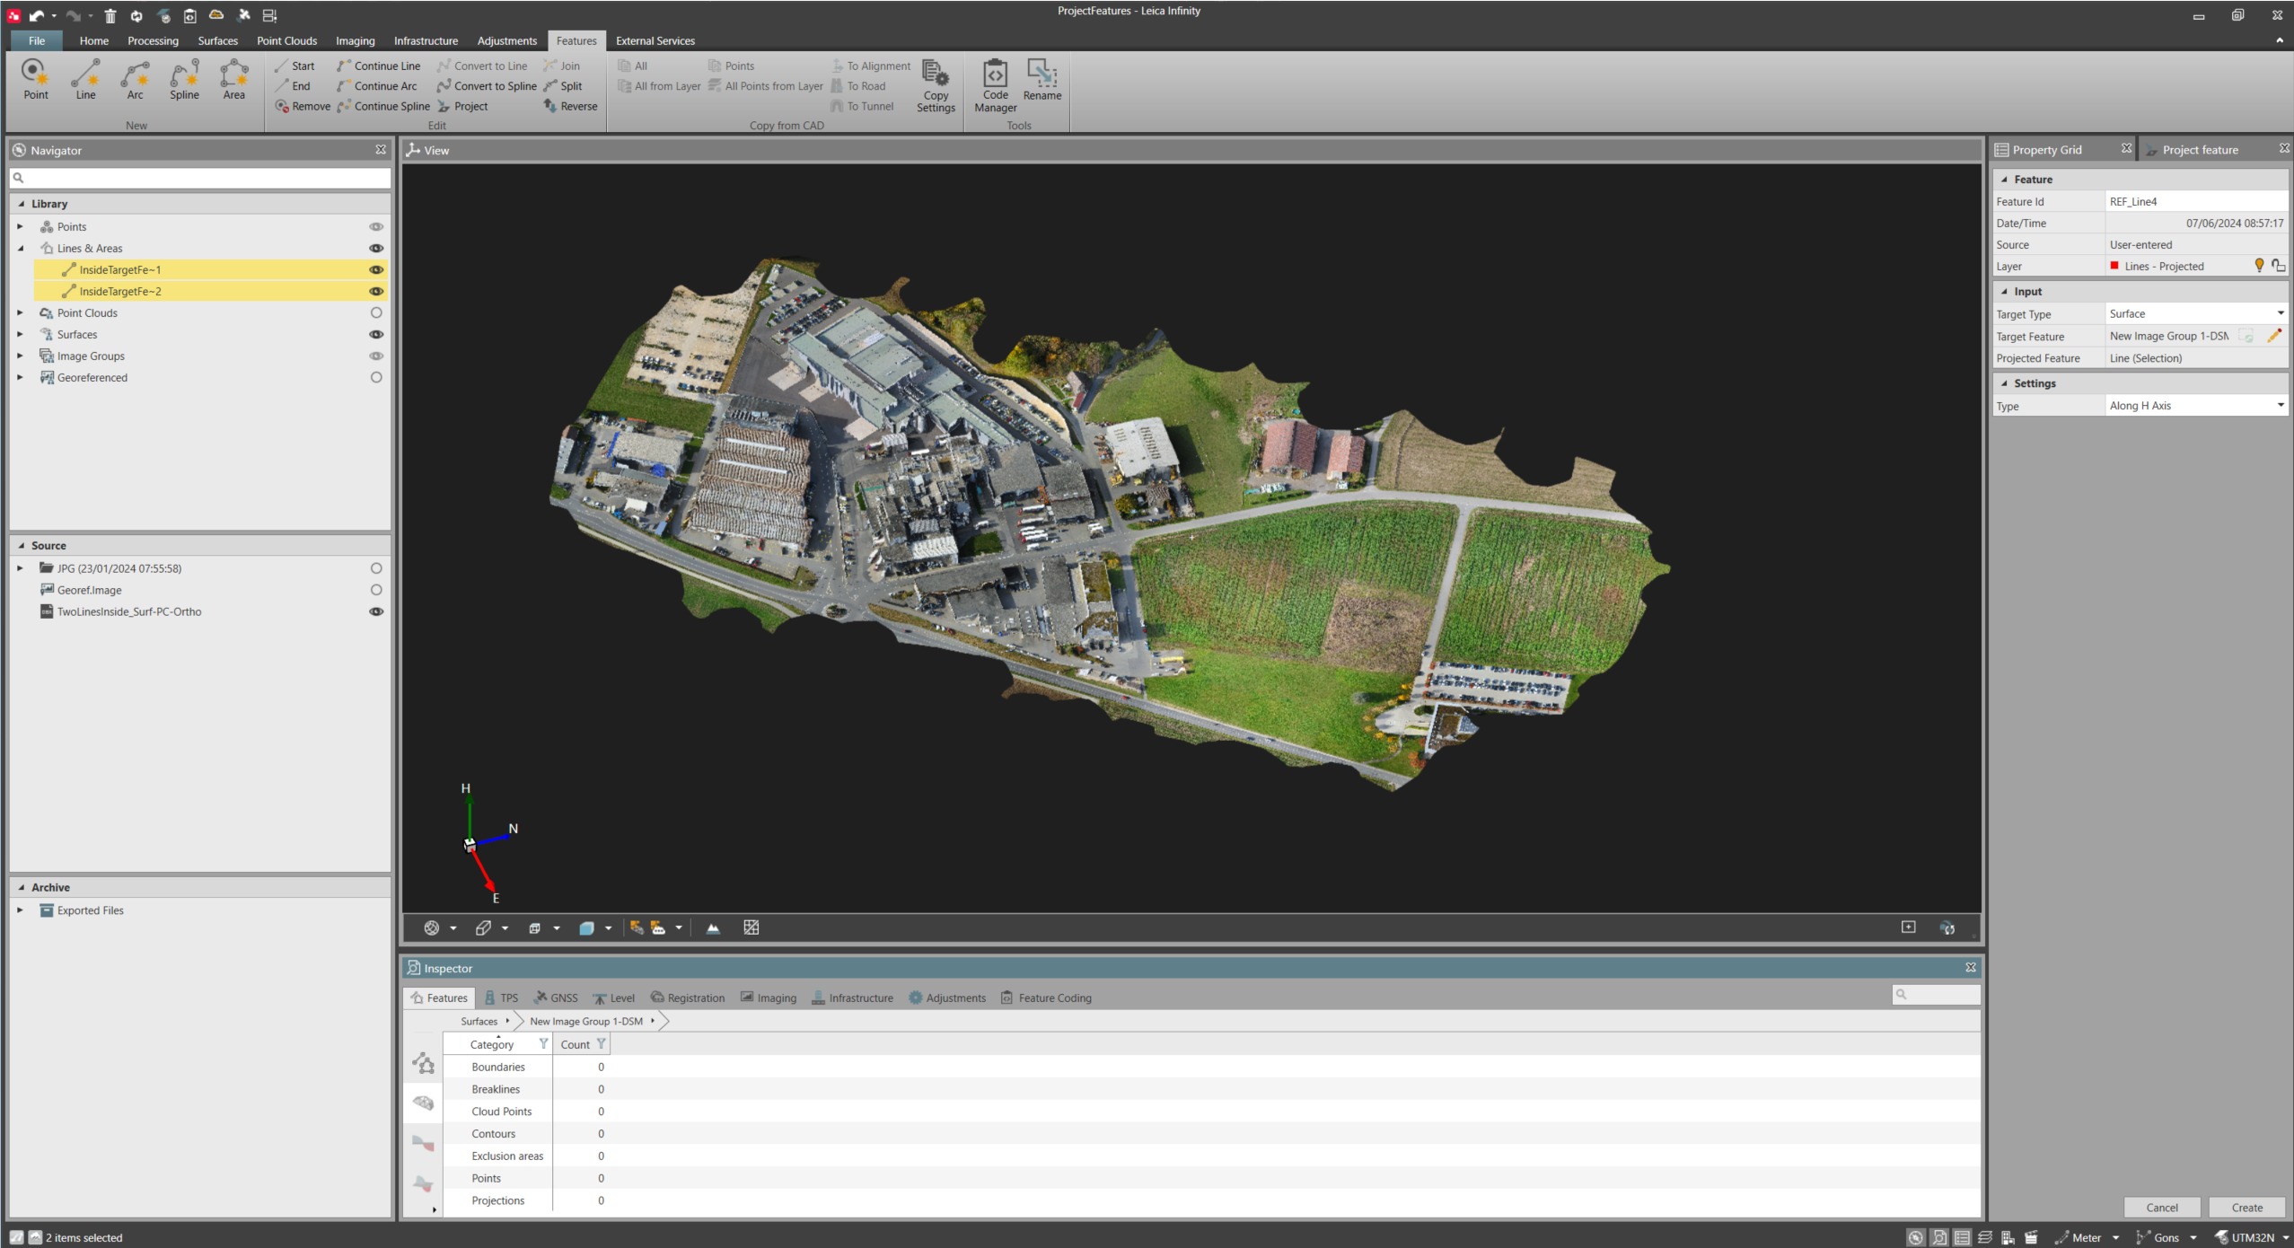Viewport: 2294px width, 1248px height.
Task: Expand the Points tree node
Action: [x=20, y=226]
